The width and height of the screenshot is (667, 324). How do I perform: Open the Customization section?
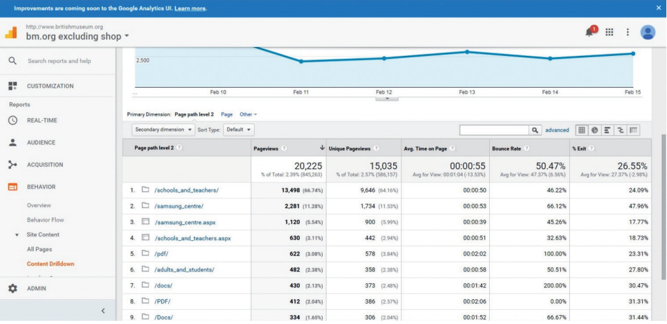50,86
